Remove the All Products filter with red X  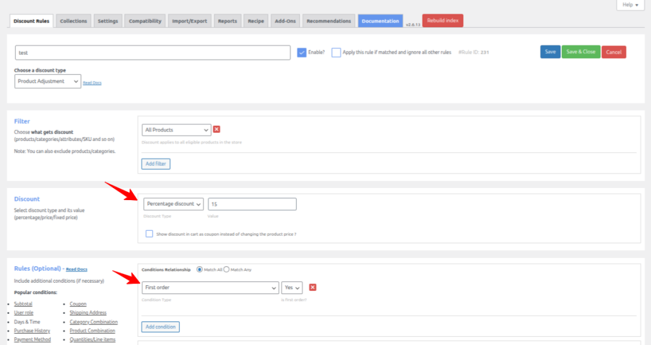coord(217,130)
